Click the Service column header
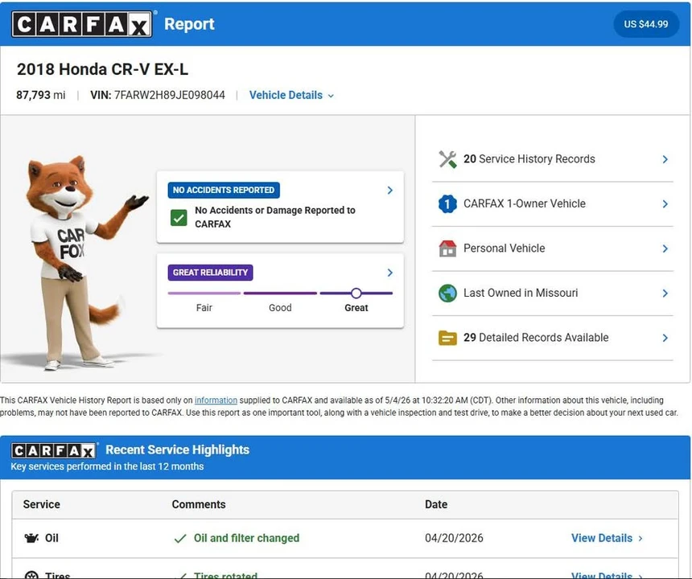This screenshot has width=692, height=579. point(42,504)
